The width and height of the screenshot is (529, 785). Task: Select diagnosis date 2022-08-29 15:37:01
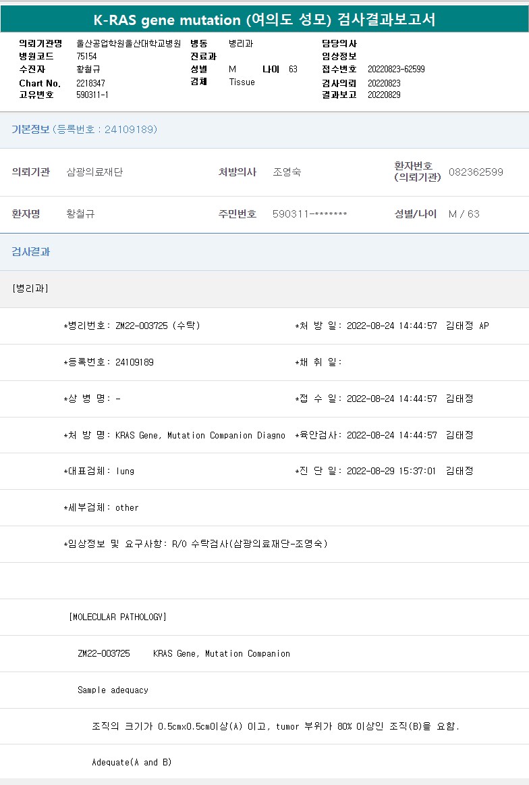391,471
